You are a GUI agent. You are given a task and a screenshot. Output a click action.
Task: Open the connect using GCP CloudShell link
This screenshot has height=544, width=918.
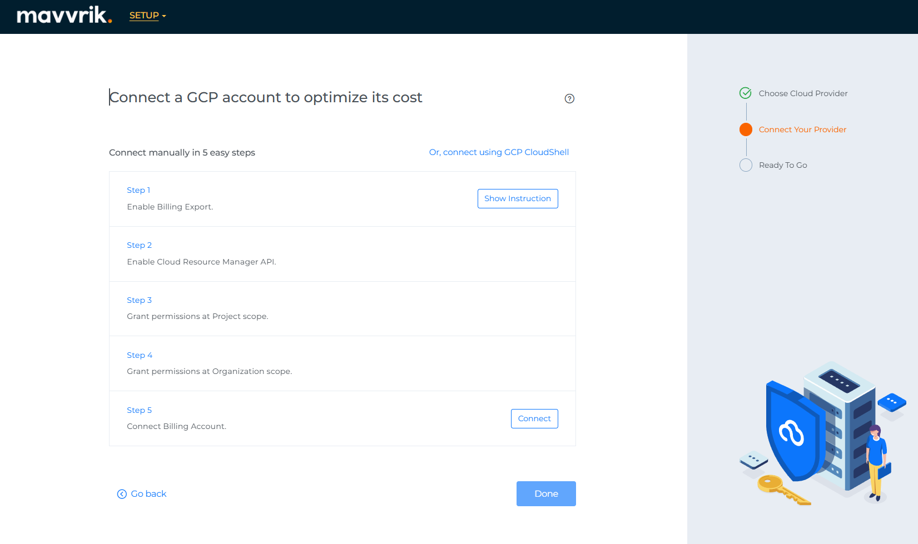499,152
